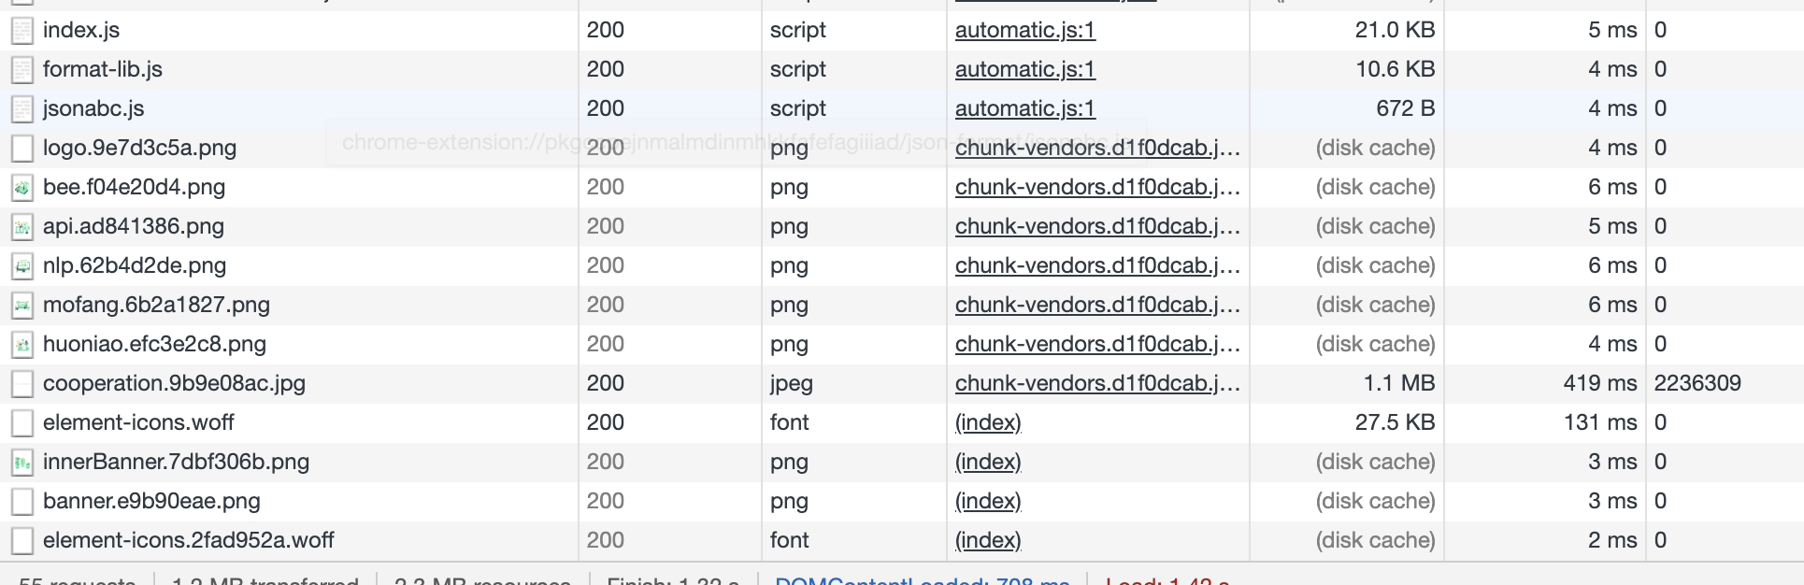Click the 27.5 KB size value
The height and width of the screenshot is (585, 1804).
(x=1395, y=422)
